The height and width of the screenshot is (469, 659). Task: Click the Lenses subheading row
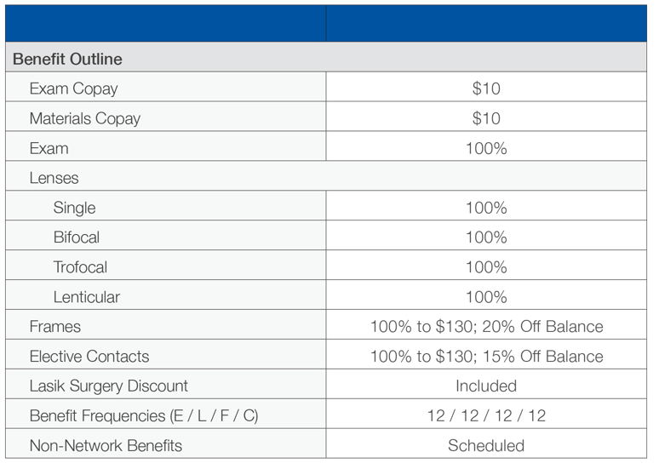click(54, 178)
